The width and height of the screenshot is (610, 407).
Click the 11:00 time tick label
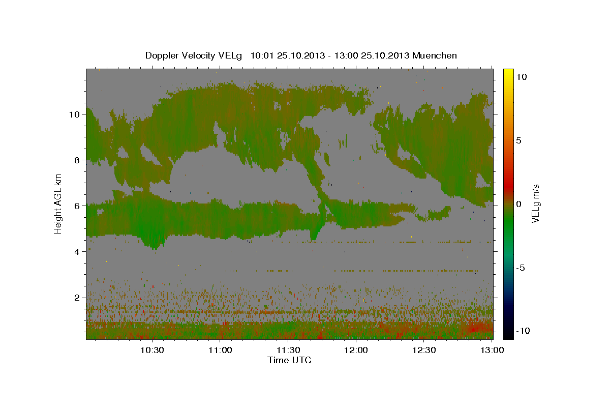(x=220, y=350)
